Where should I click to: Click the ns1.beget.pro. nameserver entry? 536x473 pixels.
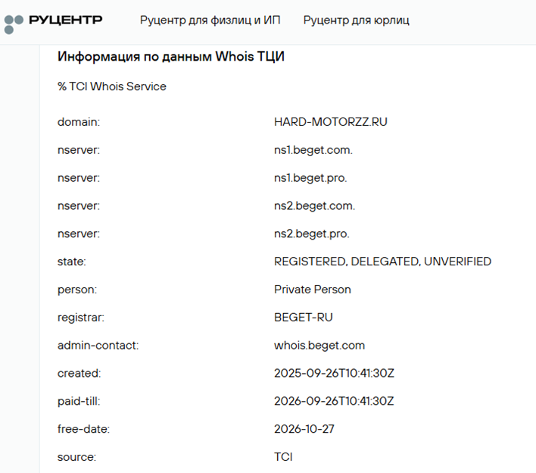tap(310, 177)
